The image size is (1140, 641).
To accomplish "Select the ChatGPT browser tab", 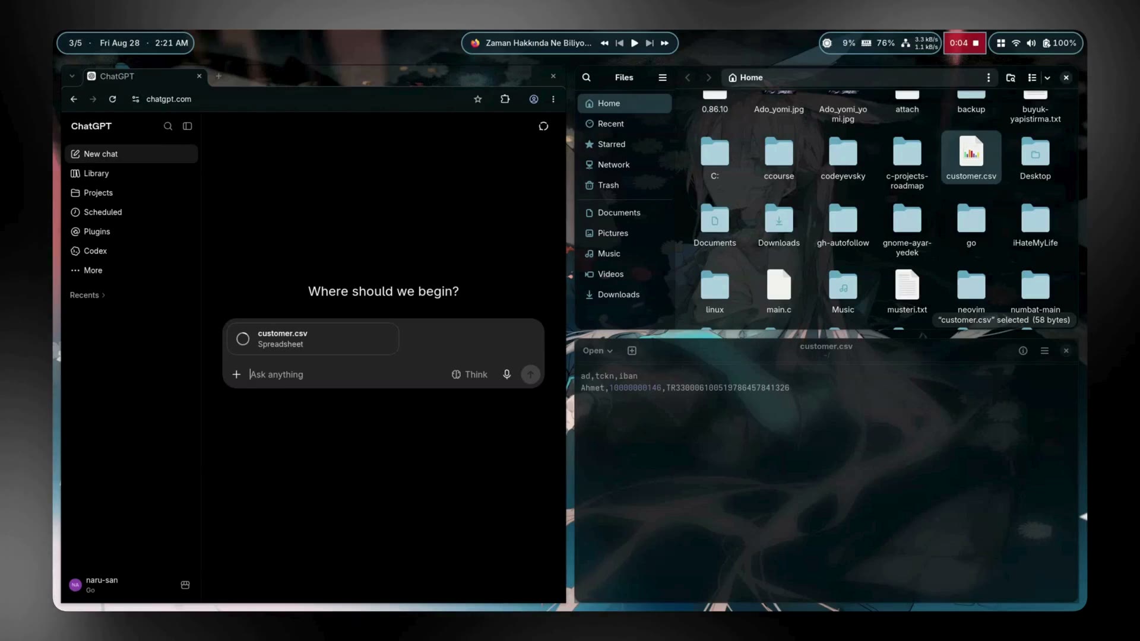I will (x=144, y=76).
